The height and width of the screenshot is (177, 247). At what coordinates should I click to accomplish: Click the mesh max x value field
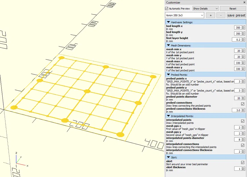pyautogui.click(x=238, y=63)
